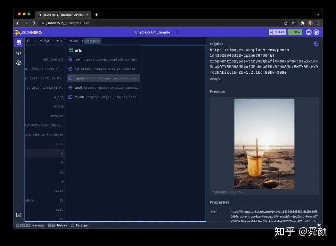Open the browser share icon
The height and width of the screenshot is (246, 336).
[x=286, y=23]
